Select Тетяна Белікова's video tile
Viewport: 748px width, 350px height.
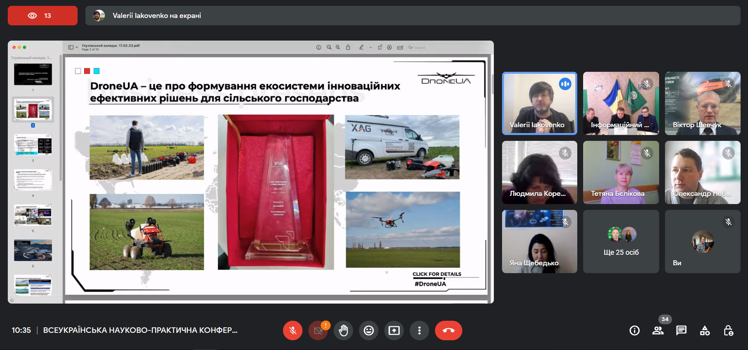621,172
